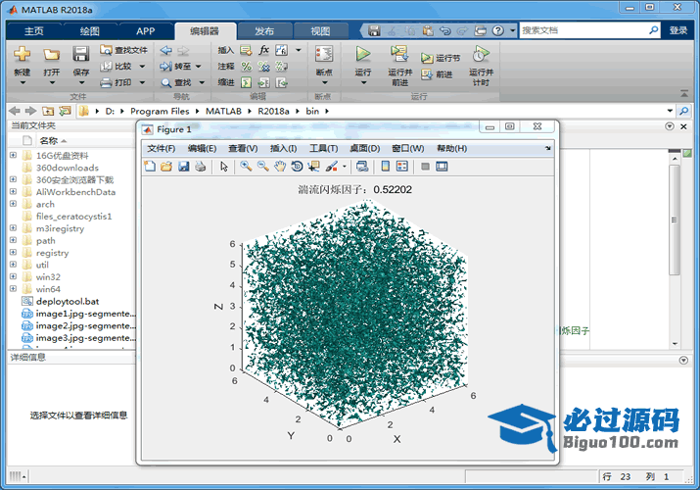The height and width of the screenshot is (490, 700).
Task: Click the undo icon in quick access bar
Action: click(445, 30)
